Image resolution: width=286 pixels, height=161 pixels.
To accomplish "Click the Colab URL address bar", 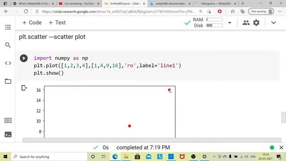I will (118, 12).
